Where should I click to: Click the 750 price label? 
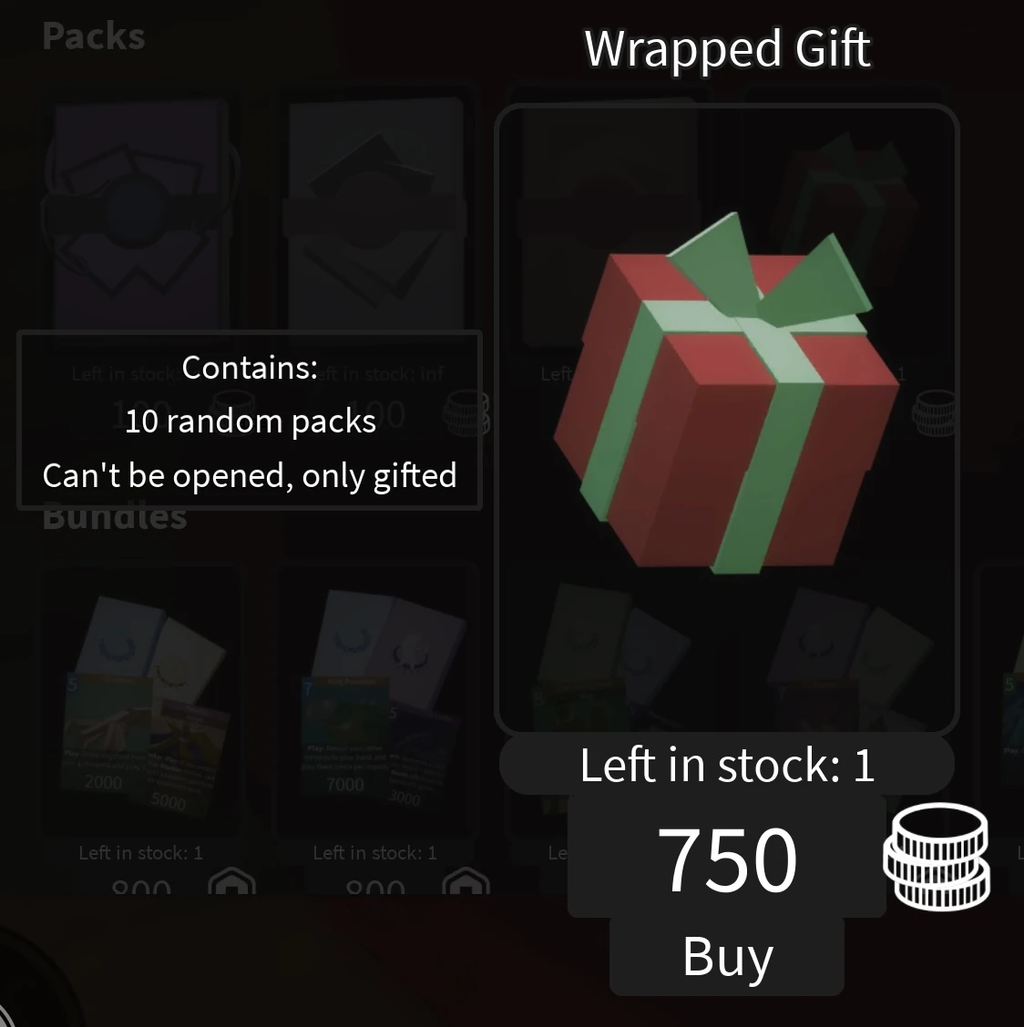(727, 858)
